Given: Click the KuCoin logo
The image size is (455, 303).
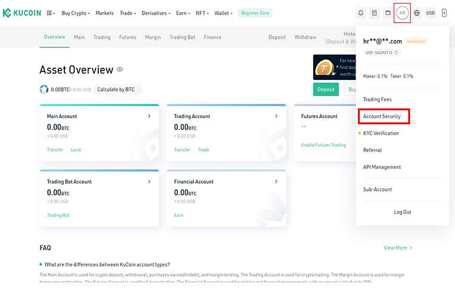Looking at the screenshot, I should click(x=22, y=13).
